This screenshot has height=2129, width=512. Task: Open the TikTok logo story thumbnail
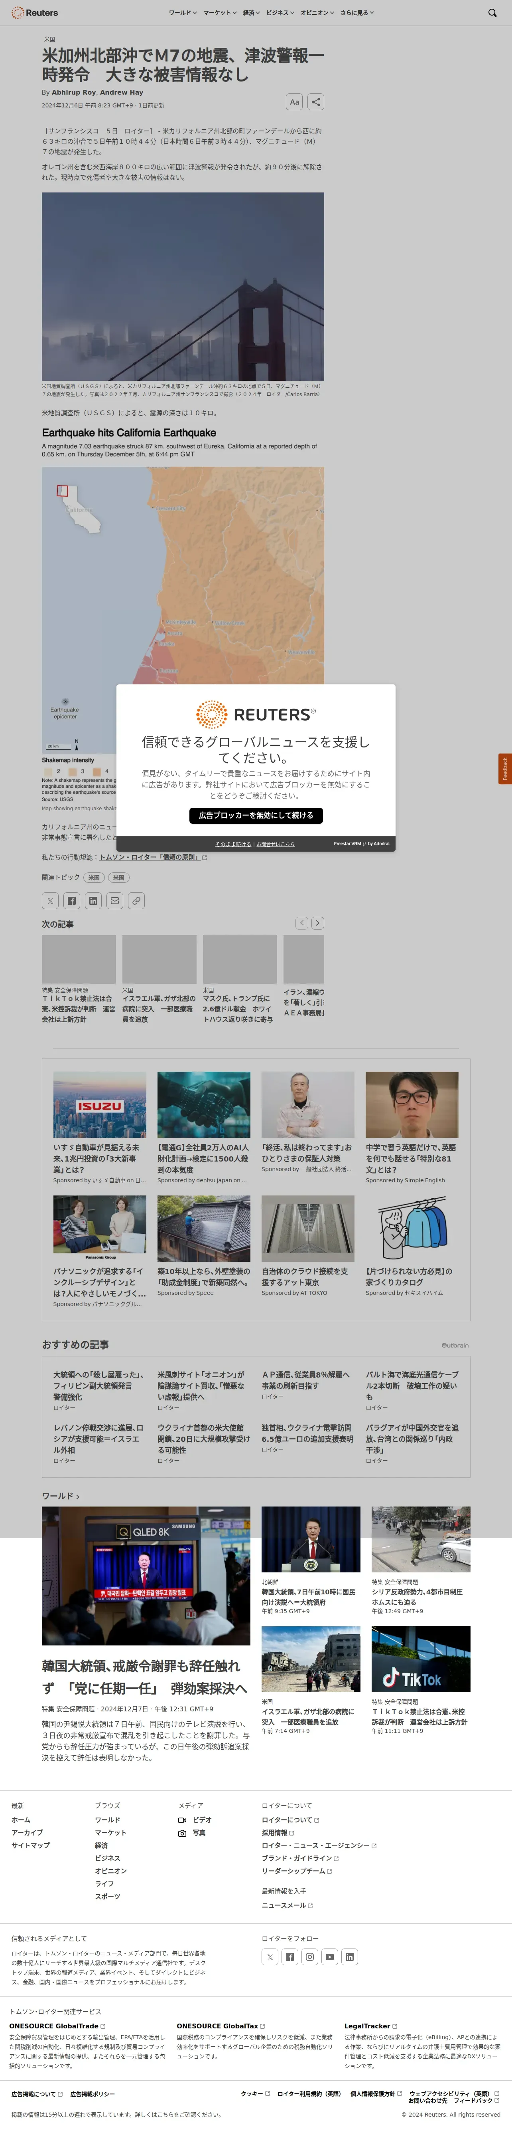click(x=421, y=1659)
